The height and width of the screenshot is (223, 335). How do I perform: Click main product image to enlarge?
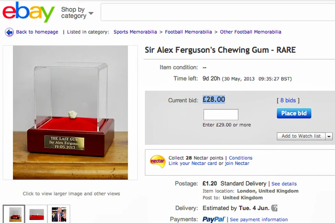70,112
